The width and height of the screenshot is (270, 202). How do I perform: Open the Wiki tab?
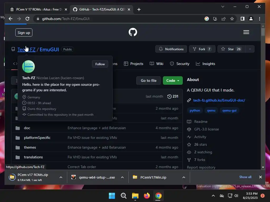(156, 64)
